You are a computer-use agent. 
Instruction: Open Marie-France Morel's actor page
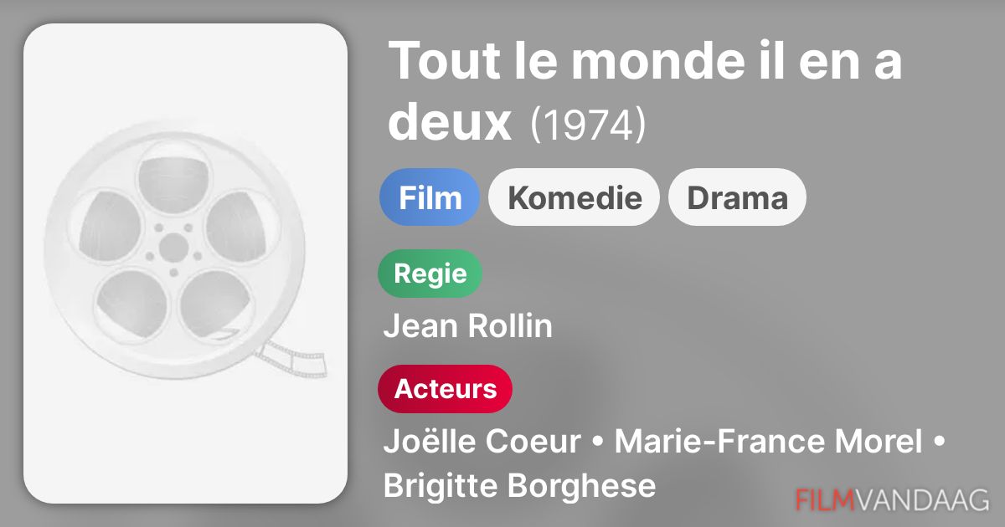click(768, 442)
